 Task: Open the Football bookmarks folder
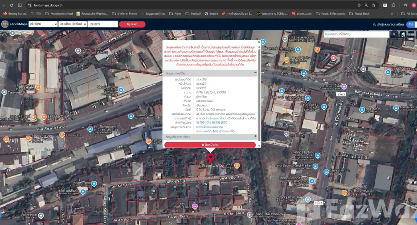[x=193, y=13]
